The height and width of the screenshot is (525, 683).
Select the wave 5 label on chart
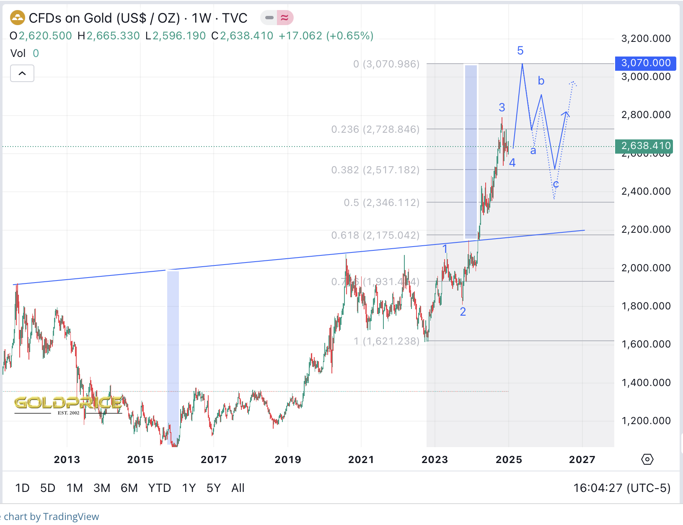tap(520, 51)
